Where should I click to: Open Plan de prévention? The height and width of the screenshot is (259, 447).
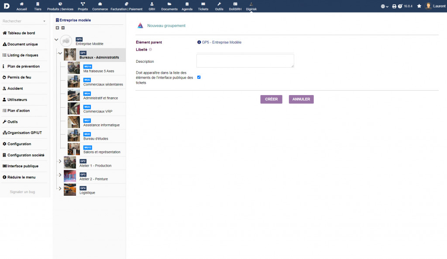tap(24, 66)
